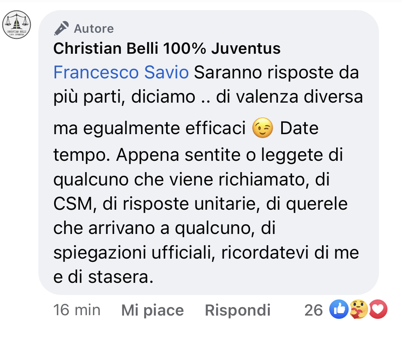
Task: Click the winking face emoji
Action: click(x=263, y=128)
